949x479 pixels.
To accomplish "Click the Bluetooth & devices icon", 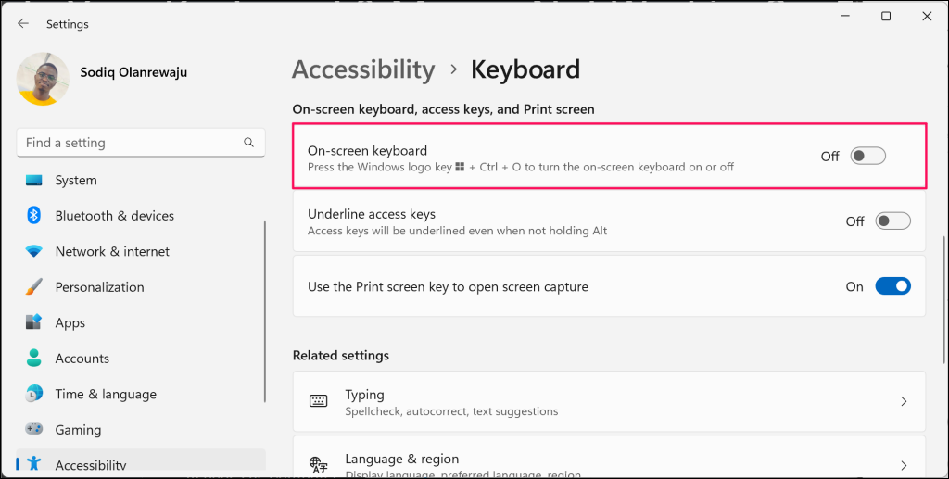I will (x=34, y=216).
